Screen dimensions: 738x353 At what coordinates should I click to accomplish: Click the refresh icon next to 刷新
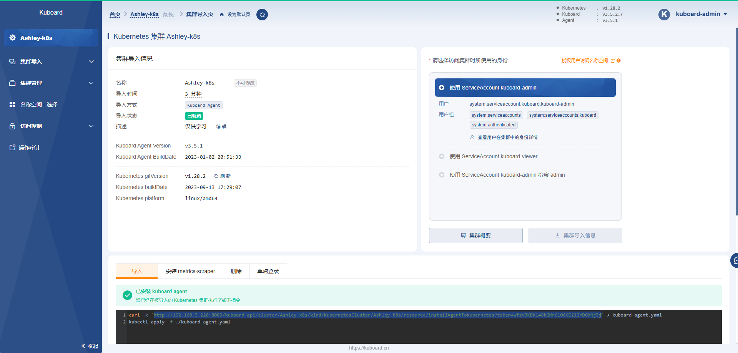pos(216,176)
